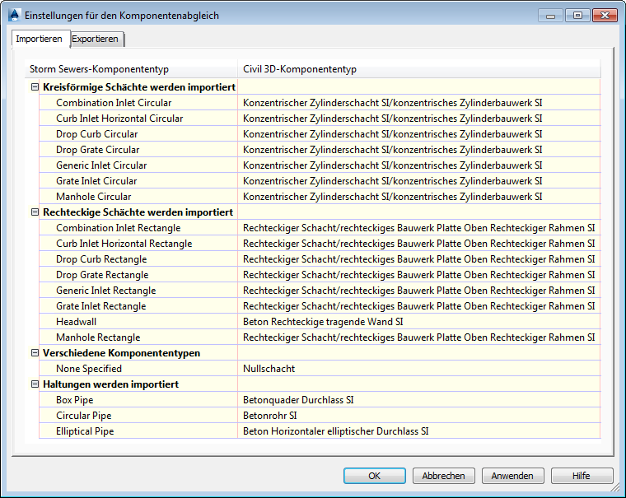This screenshot has width=626, height=498.
Task: Select the Combination Inlet Circular row
Action: coord(114,103)
